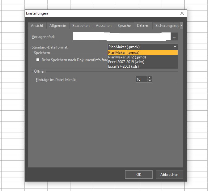Click Abbrechen to cancel
Viewport: 208px width, 191px height.
pos(169,174)
